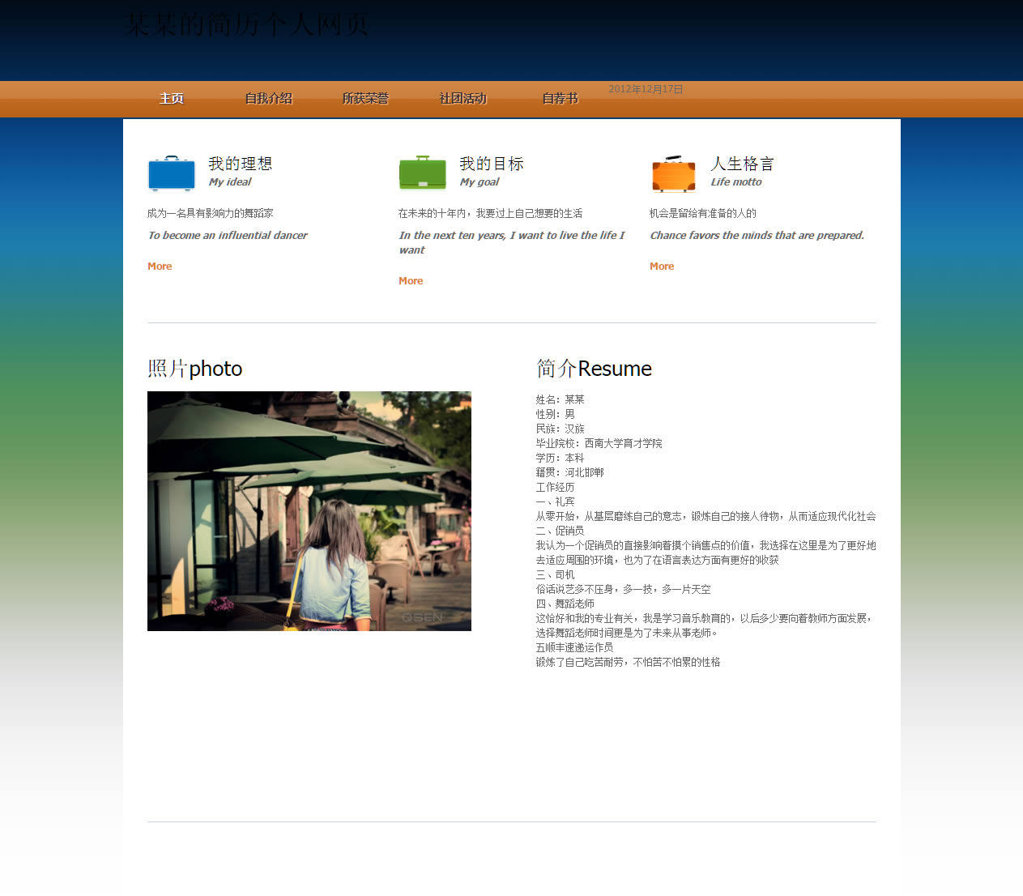Click the blue briefcase icon
Image resolution: width=1023 pixels, height=896 pixels.
click(172, 173)
